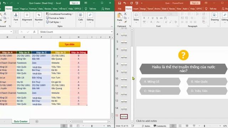This screenshot has height=128, width=228.
Task: Click the Excel zoom-in plus button
Action: pyautogui.click(x=104, y=126)
